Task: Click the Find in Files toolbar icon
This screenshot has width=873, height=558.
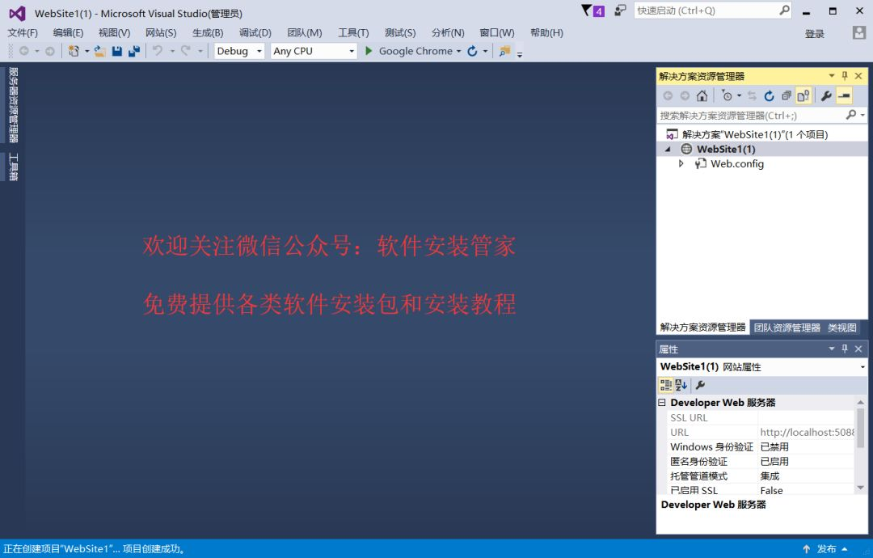Action: pyautogui.click(x=505, y=51)
